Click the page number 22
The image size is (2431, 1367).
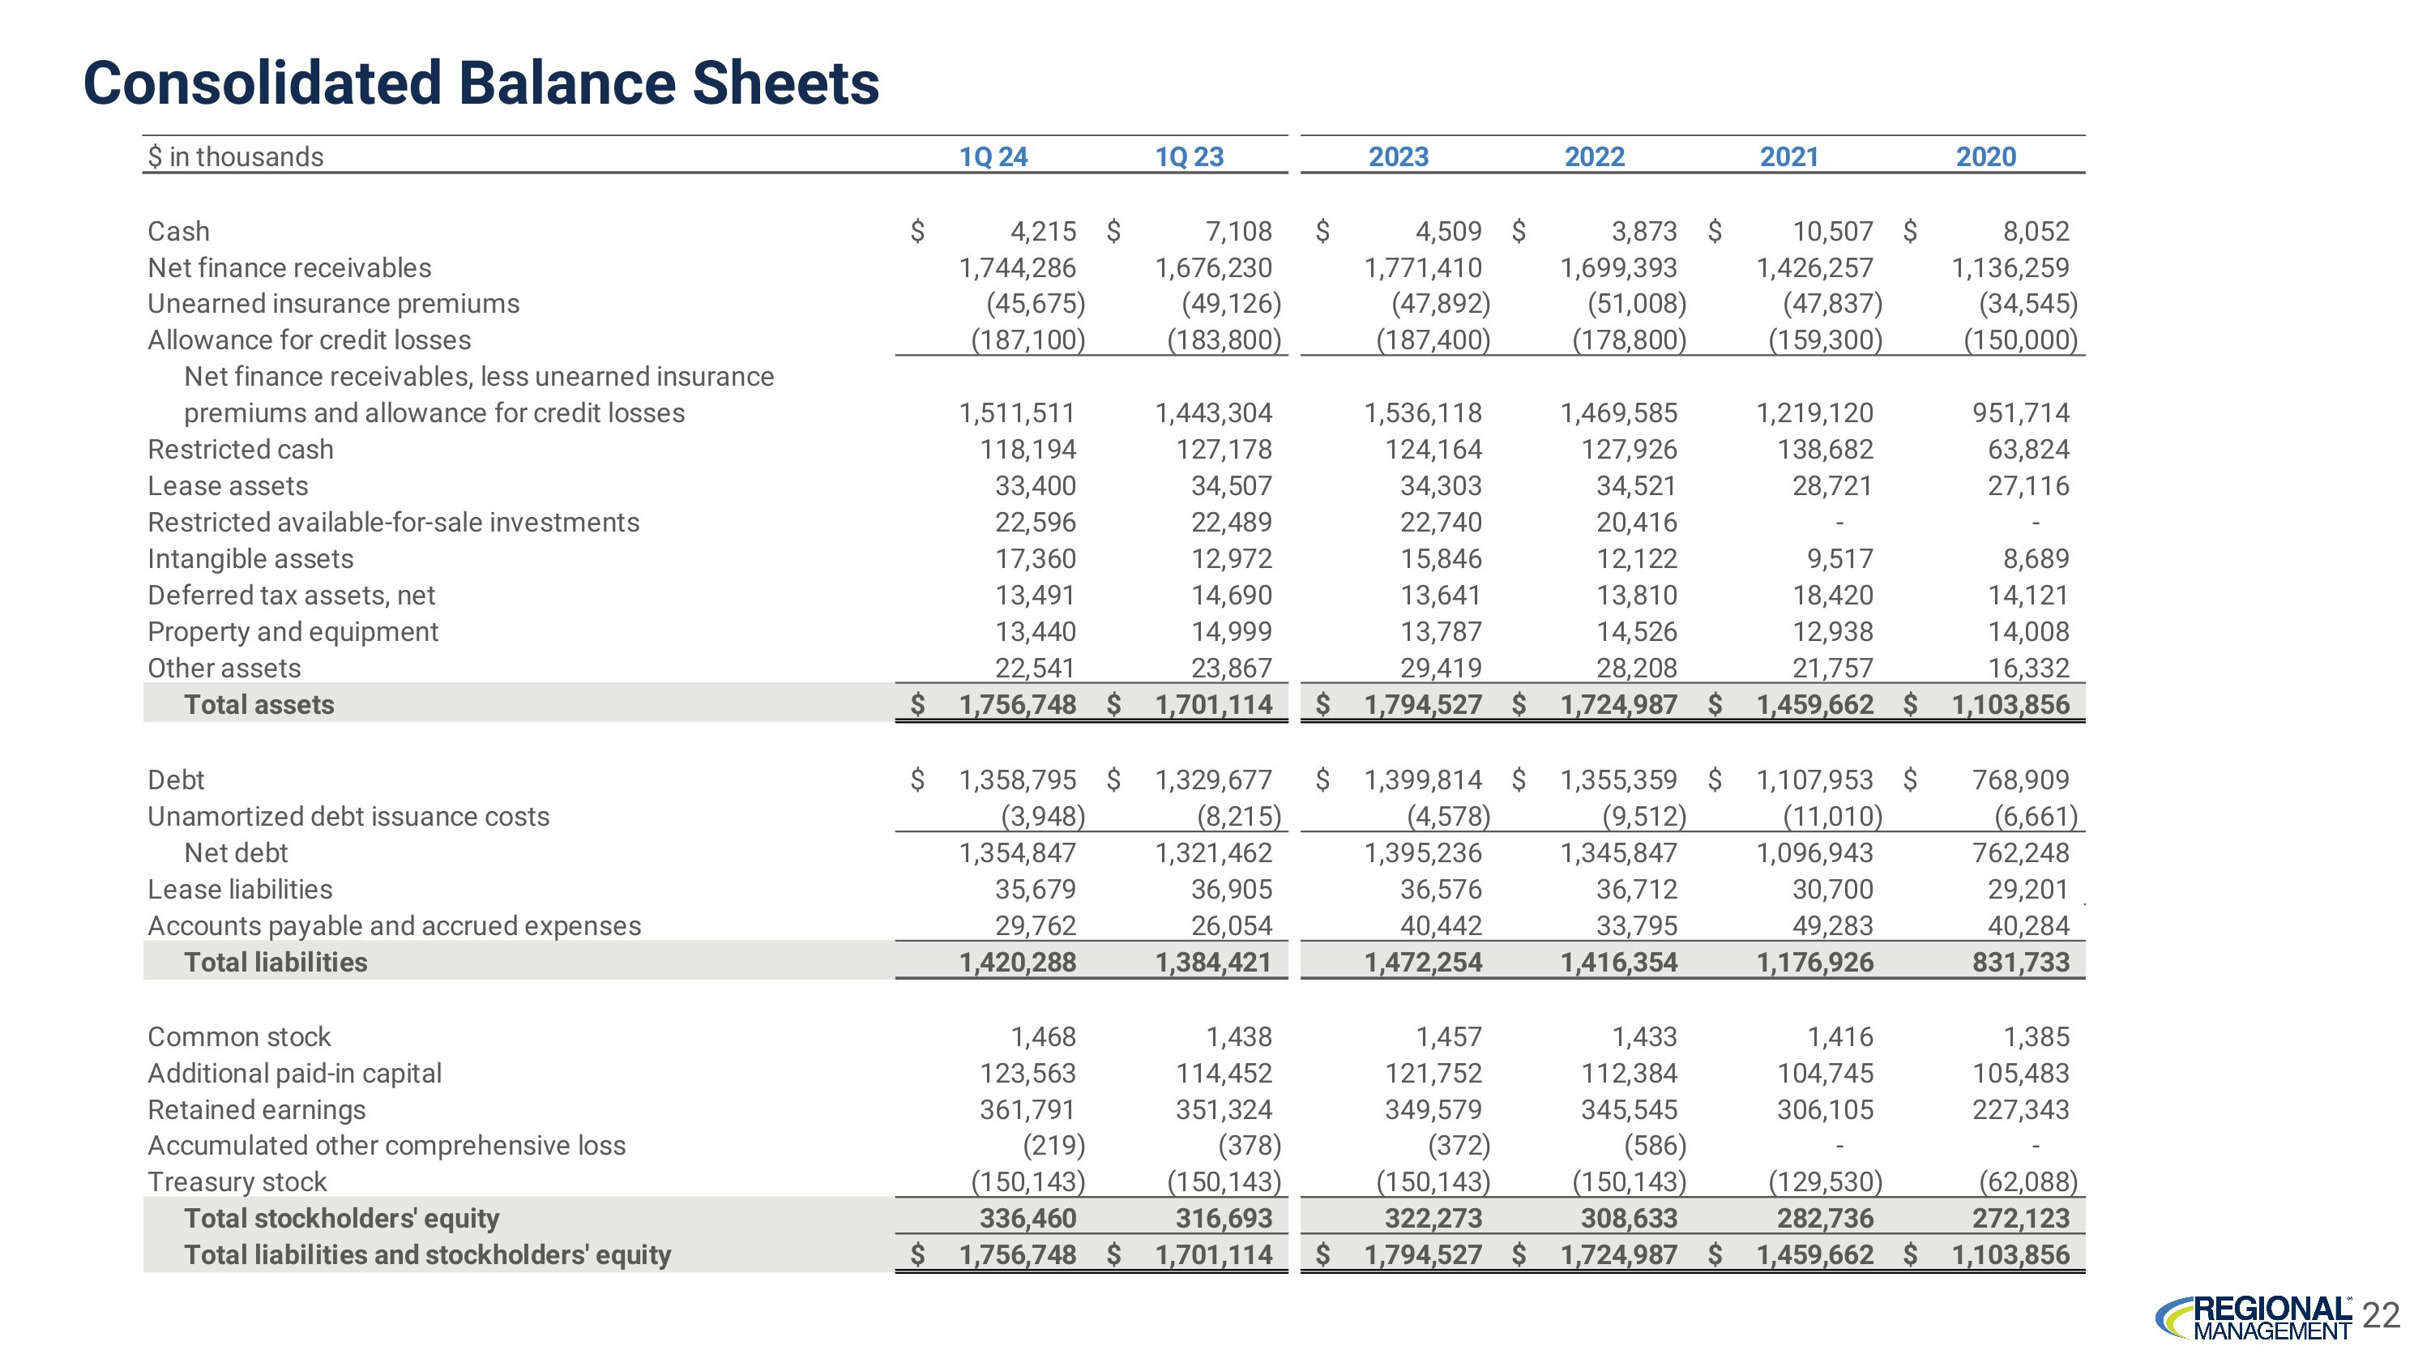pos(2381,1315)
